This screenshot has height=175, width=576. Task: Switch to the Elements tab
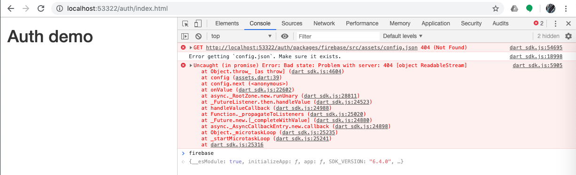(x=227, y=23)
